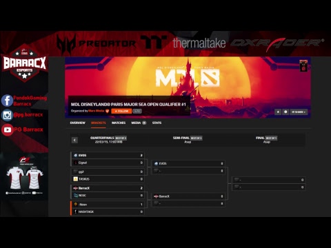Click the BarracX semi-final name
This screenshot has width=331, height=248.
tap(164, 196)
